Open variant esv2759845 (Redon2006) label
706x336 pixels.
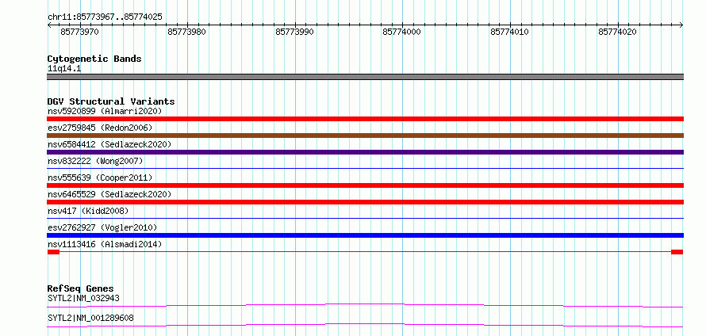coord(100,128)
